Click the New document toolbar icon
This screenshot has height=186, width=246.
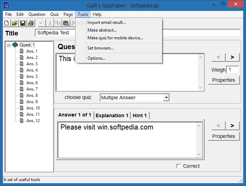pyautogui.click(x=7, y=23)
